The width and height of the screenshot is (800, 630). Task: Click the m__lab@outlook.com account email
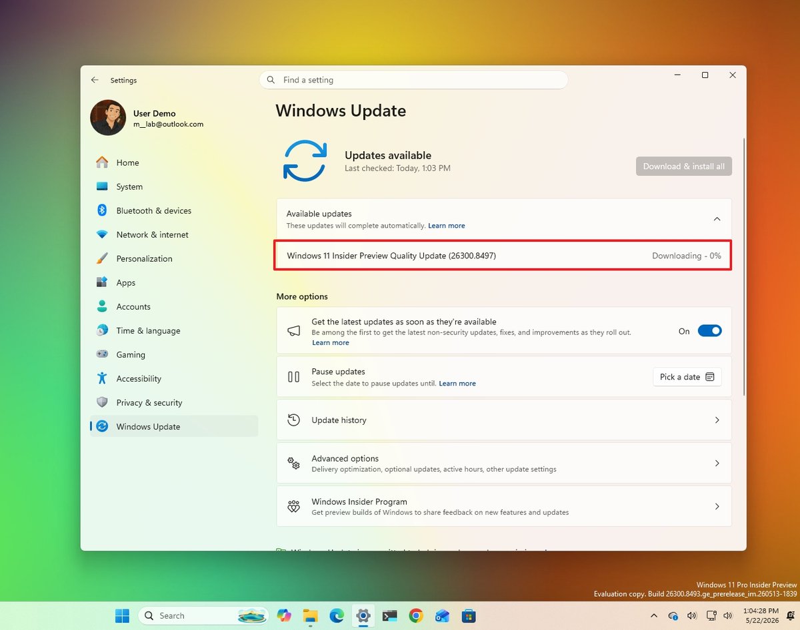168,125
